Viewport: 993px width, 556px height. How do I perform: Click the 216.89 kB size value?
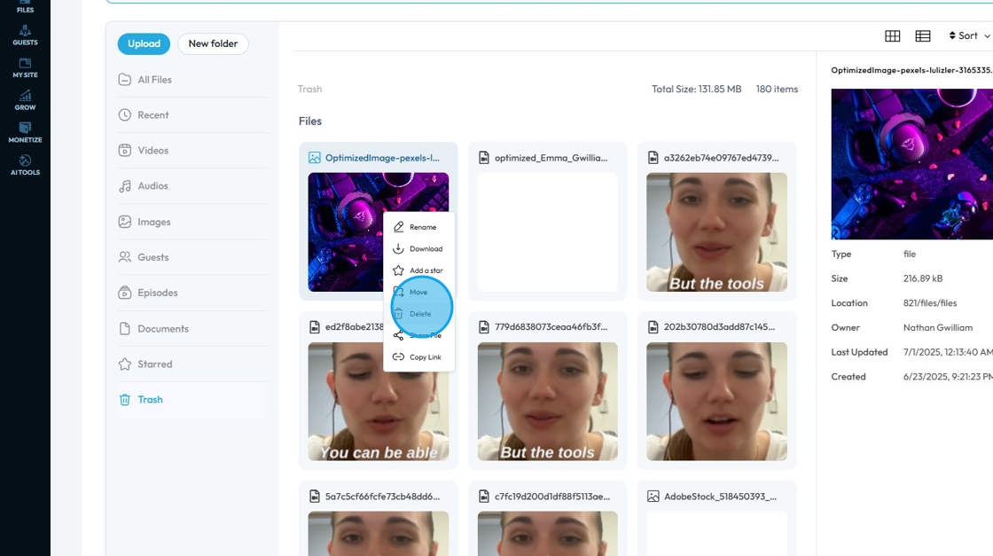click(923, 278)
